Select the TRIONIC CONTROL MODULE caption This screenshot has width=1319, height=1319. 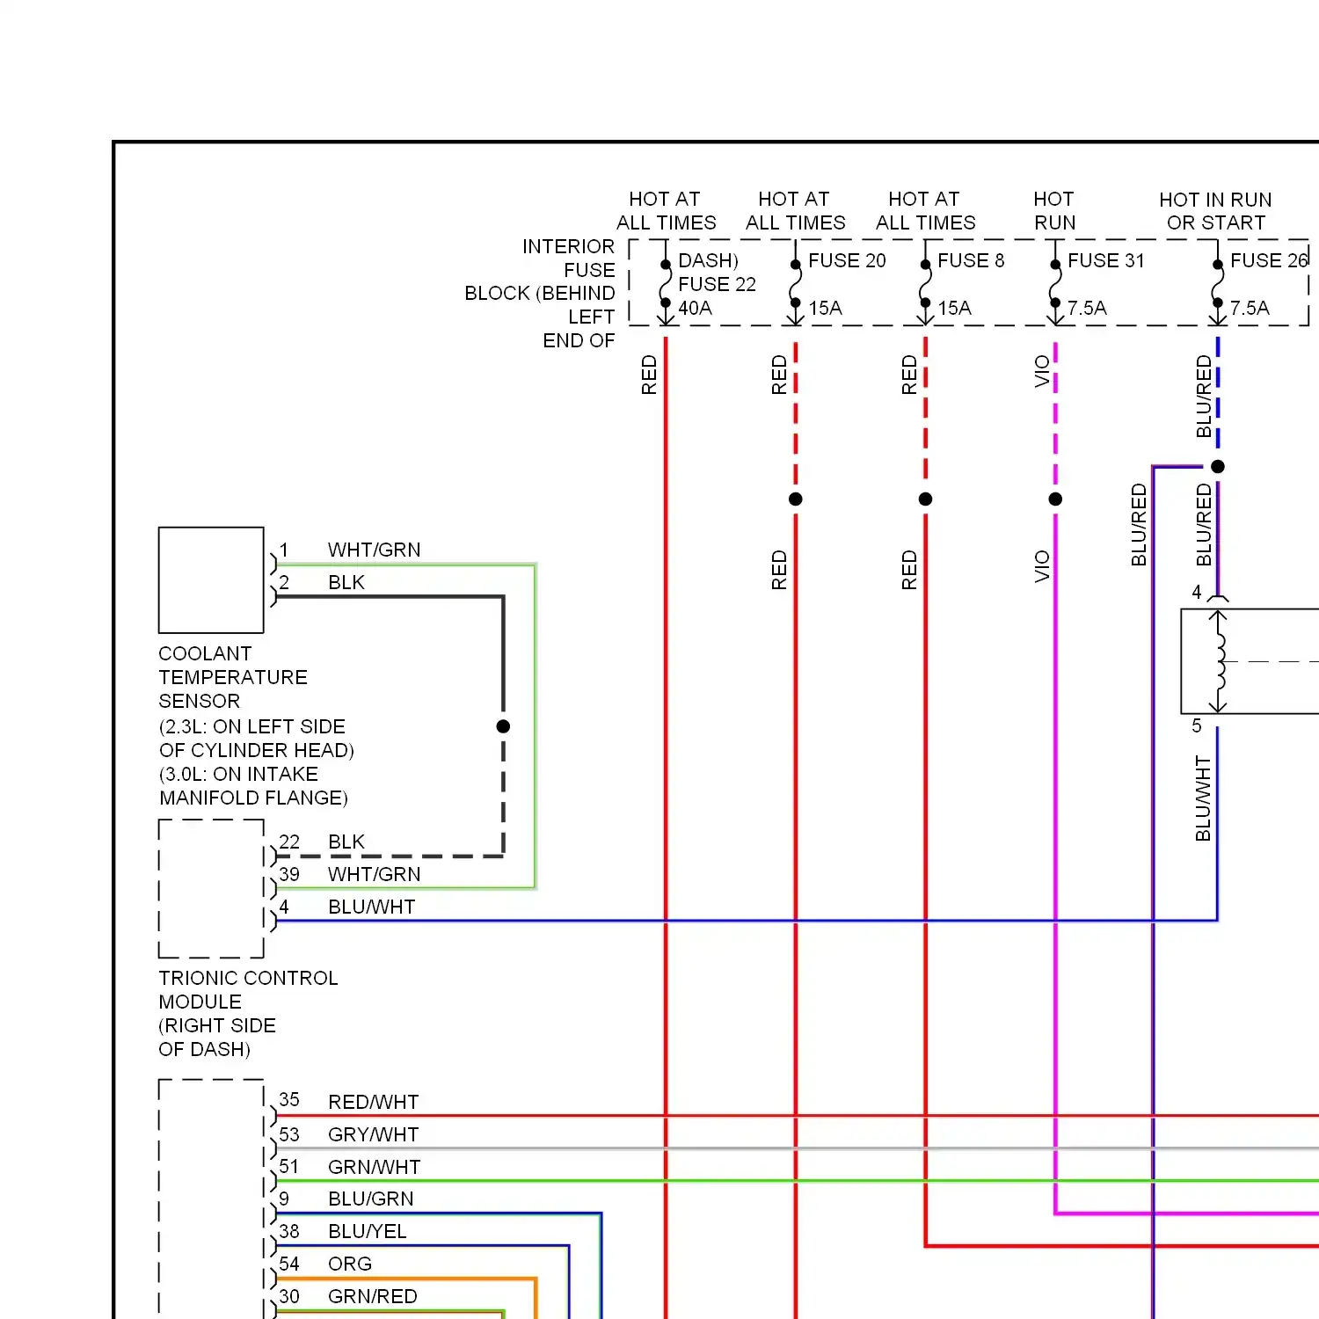248,989
